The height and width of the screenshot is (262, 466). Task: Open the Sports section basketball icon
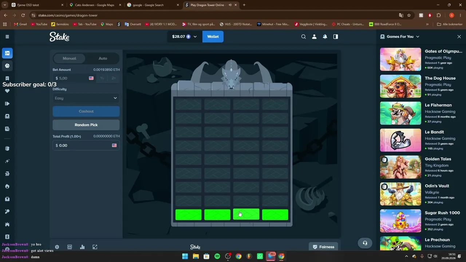[x=7, y=66]
